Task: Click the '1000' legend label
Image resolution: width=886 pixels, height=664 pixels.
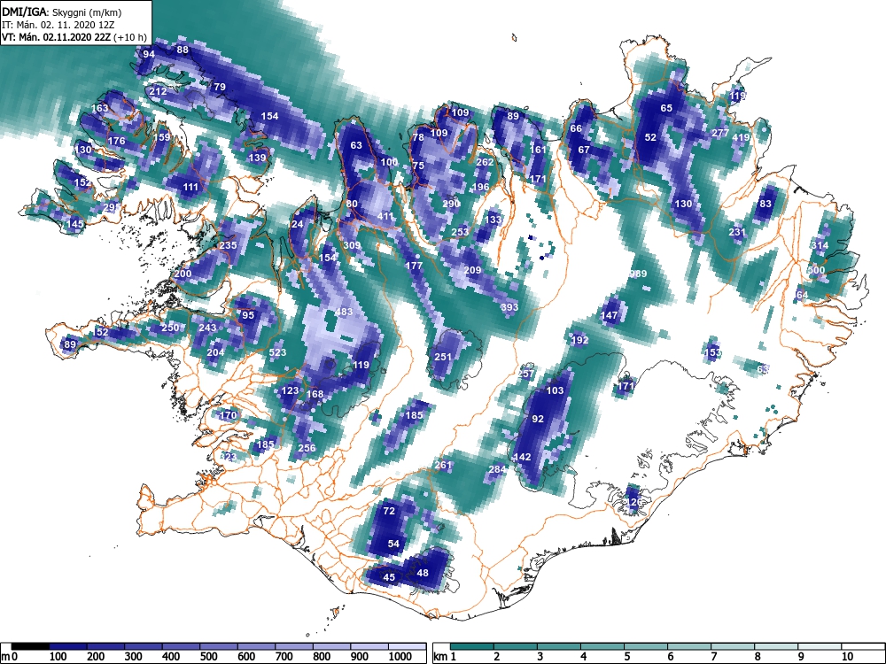Action: coord(400,657)
